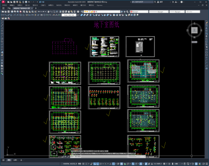The width and height of the screenshot is (209, 166).
Task: Open the Layer Properties Manager icon
Action: tap(82, 11)
